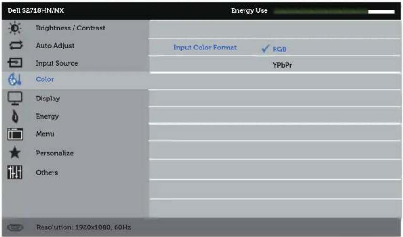This screenshot has height=237, width=403.
Task: Choose the YPbPr color format option
Action: [x=282, y=65]
